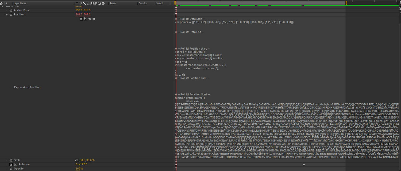This screenshot has width=401, height=171.
Task: Click the work area end handle
Action: pyautogui.click(x=346, y=2)
